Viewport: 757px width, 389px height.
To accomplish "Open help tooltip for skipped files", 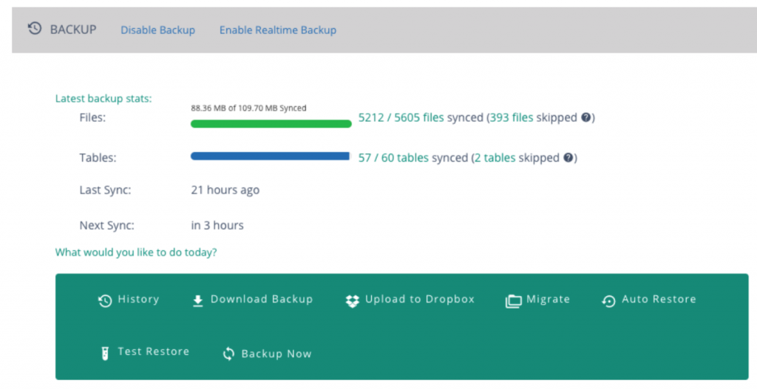I will pos(585,117).
